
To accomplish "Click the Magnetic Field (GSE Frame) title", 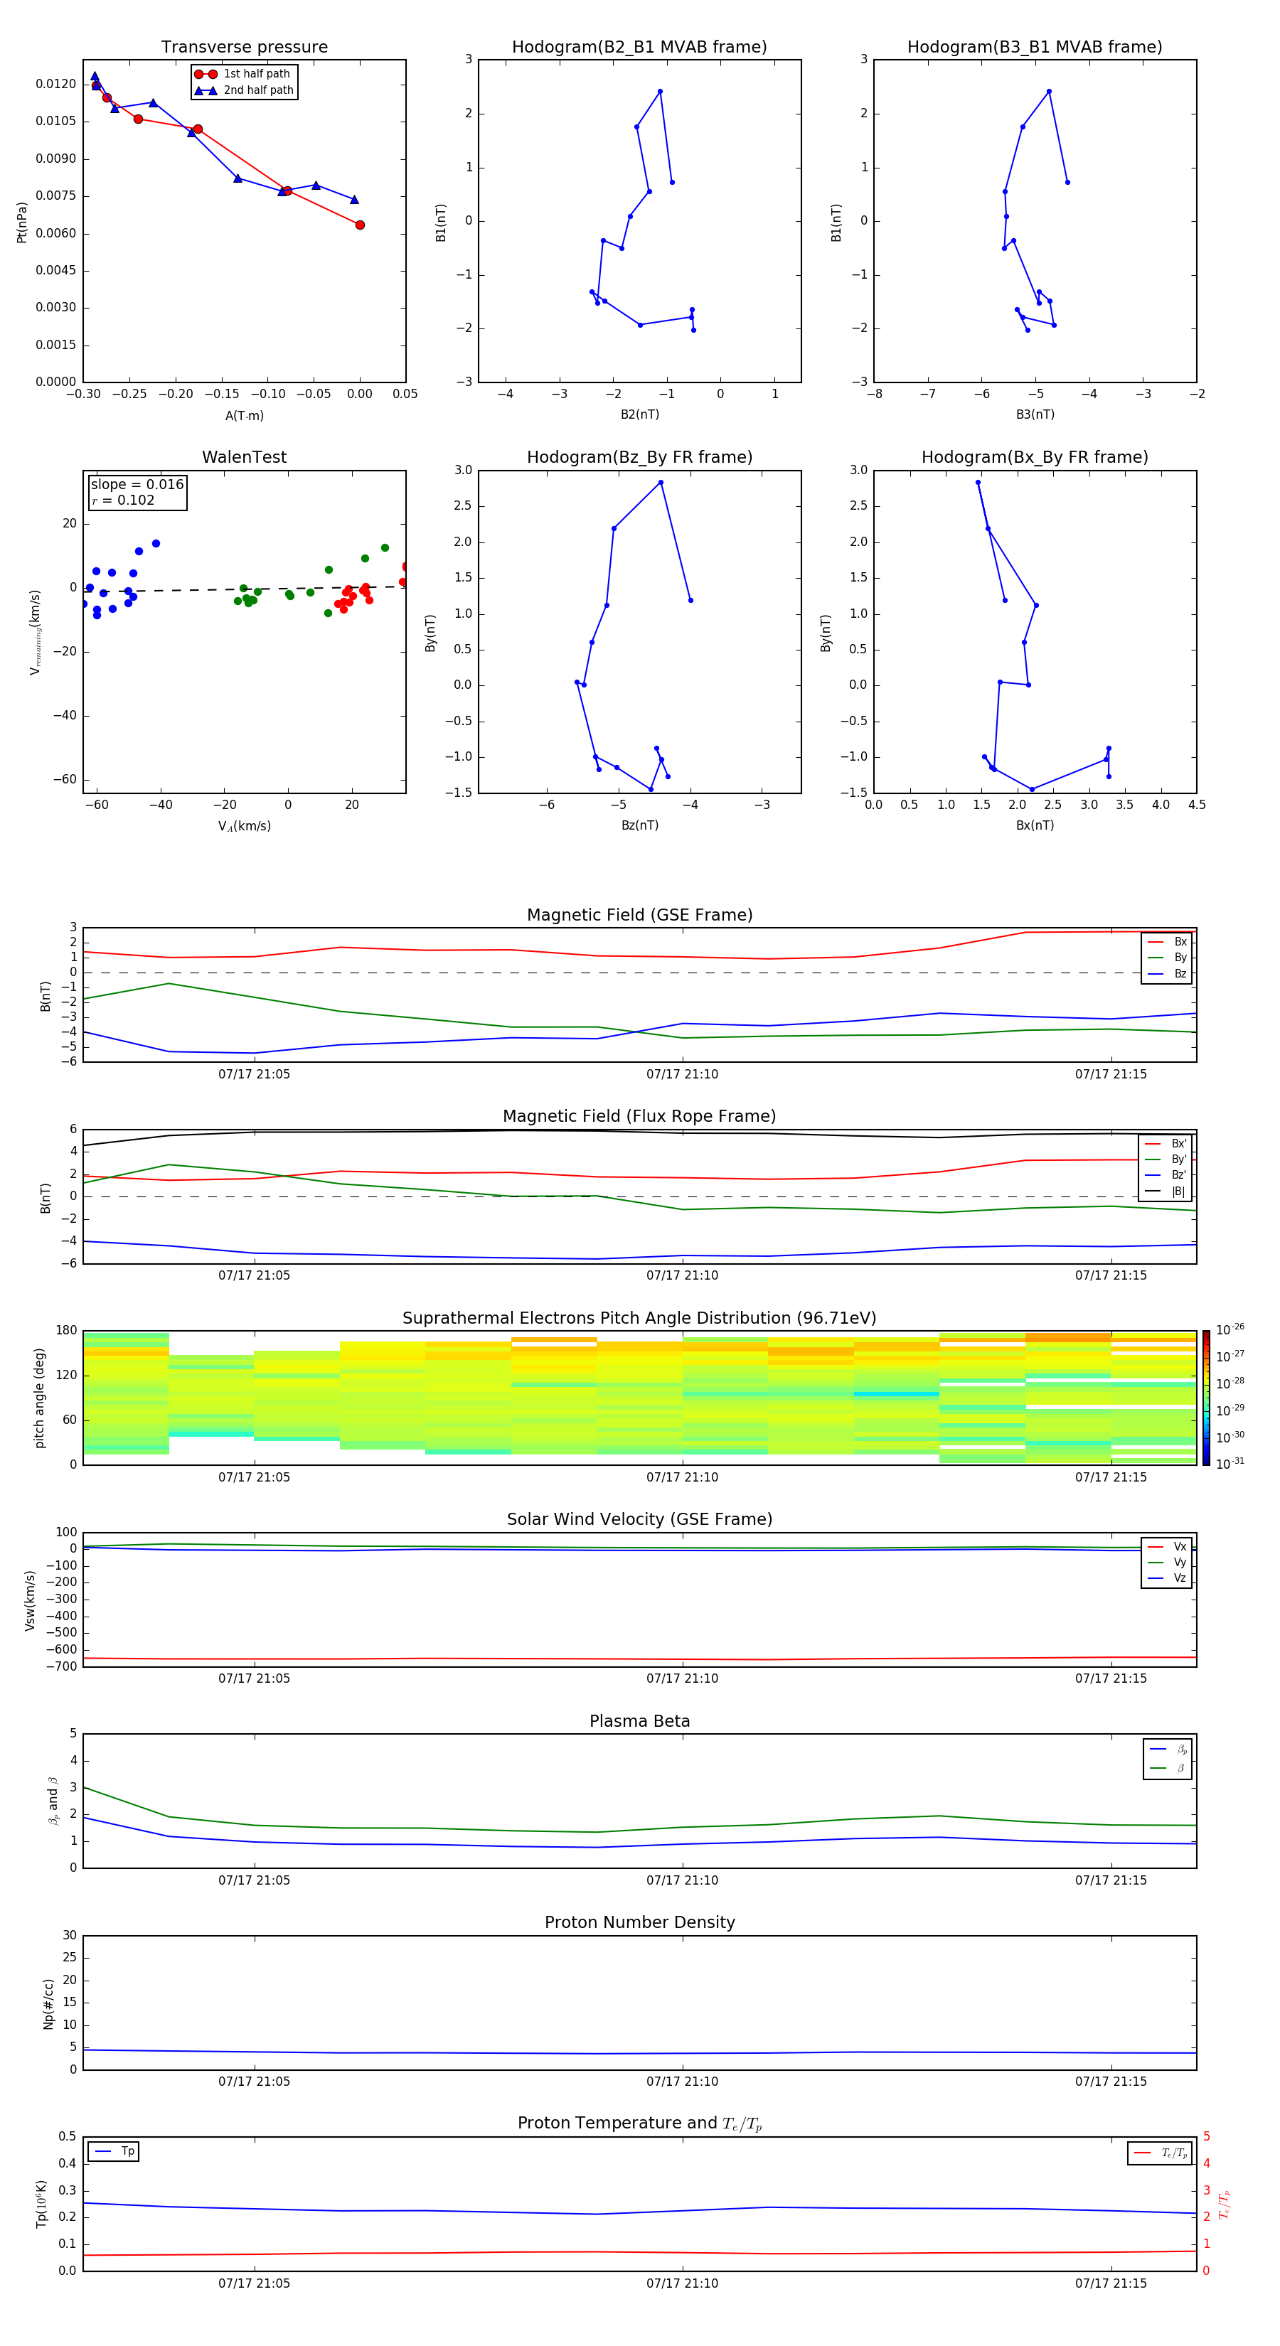I will (x=639, y=915).
